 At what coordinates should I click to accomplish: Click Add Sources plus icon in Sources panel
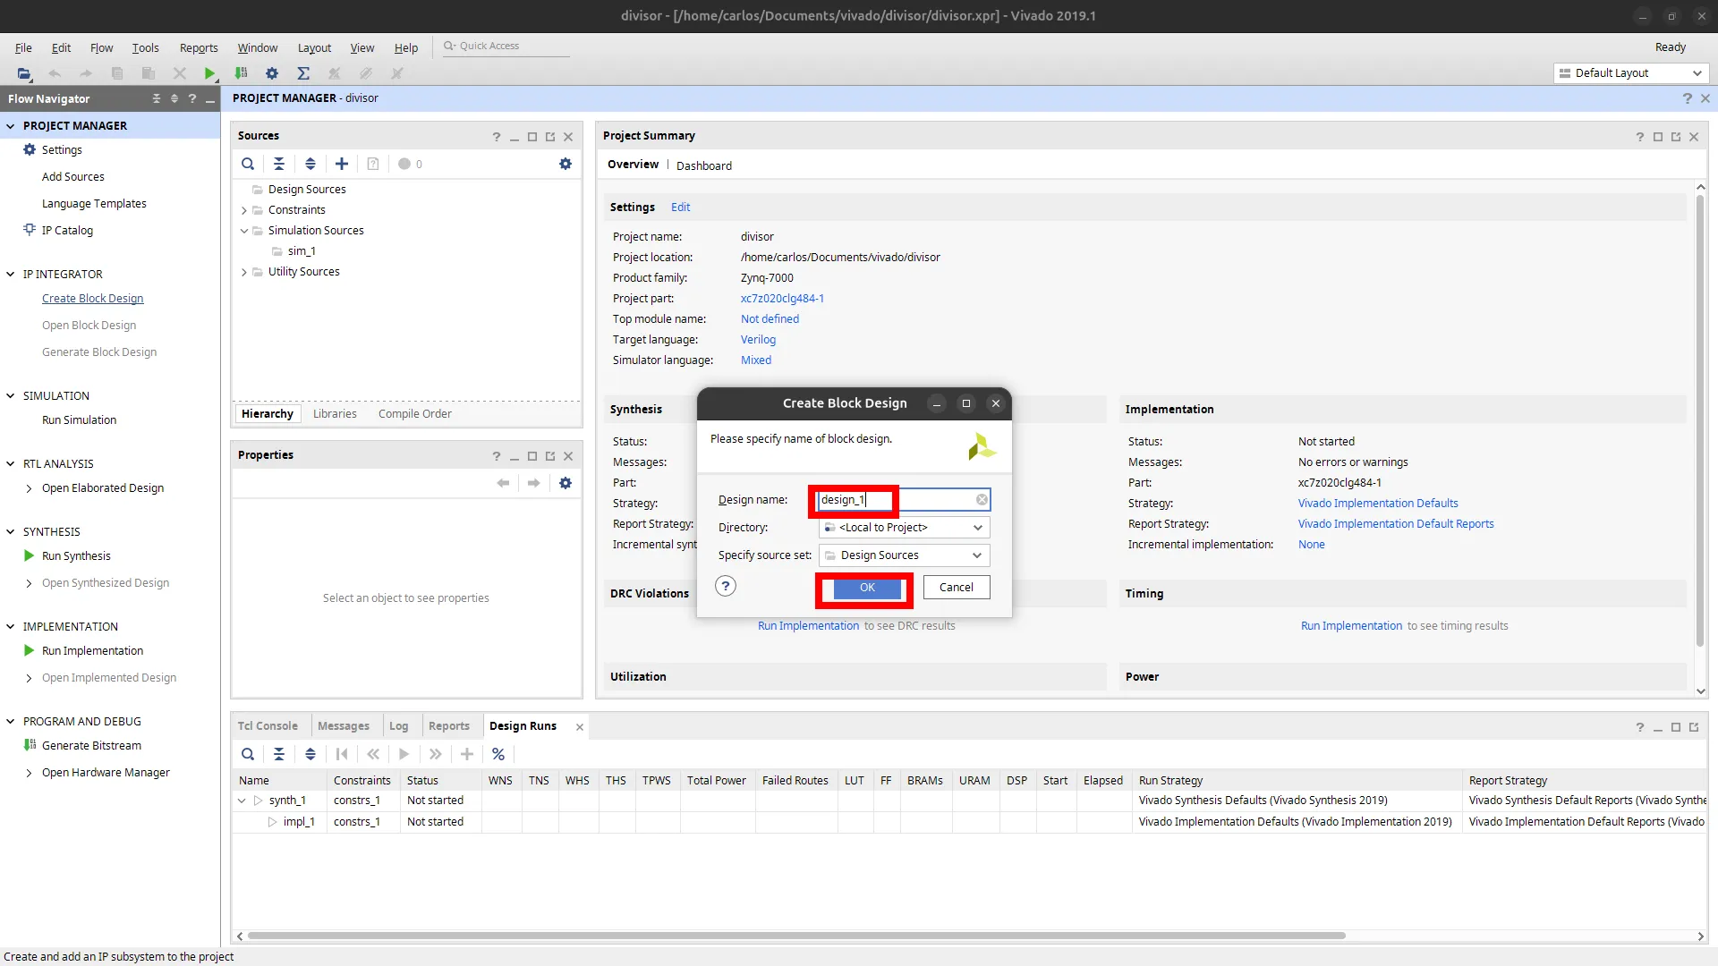[x=342, y=164]
